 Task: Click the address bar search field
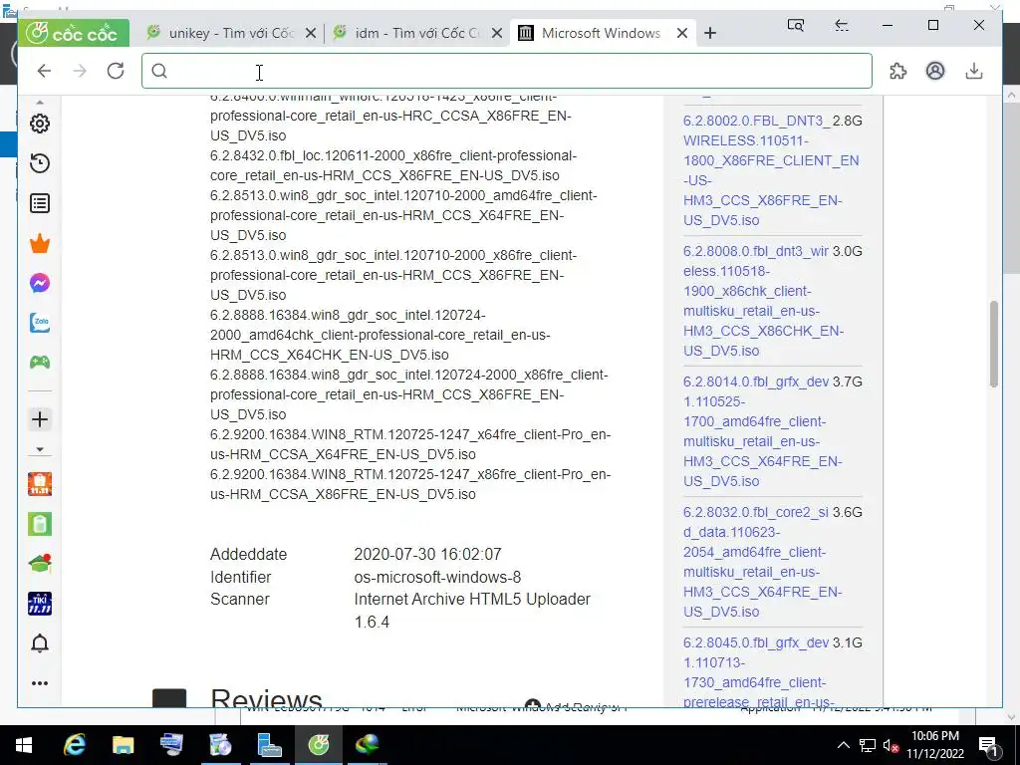(507, 71)
